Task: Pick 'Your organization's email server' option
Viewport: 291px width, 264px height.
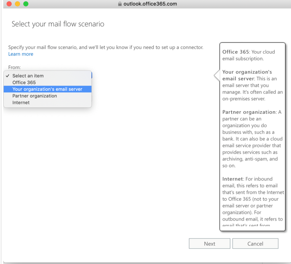Action: pyautogui.click(x=47, y=89)
